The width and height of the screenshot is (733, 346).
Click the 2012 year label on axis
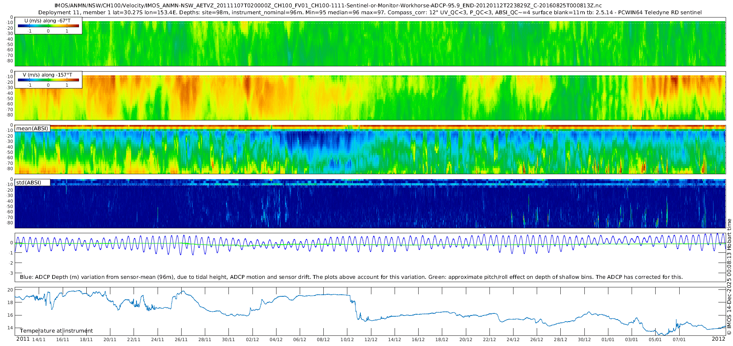pos(718,339)
